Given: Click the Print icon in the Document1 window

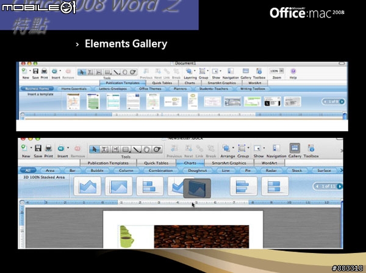Looking at the screenshot, I should pos(44,71).
